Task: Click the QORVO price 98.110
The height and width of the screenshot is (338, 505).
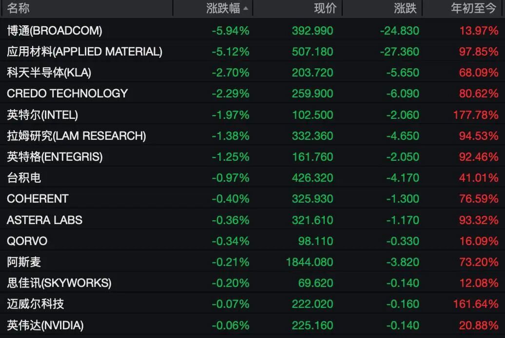Action: [x=316, y=241]
